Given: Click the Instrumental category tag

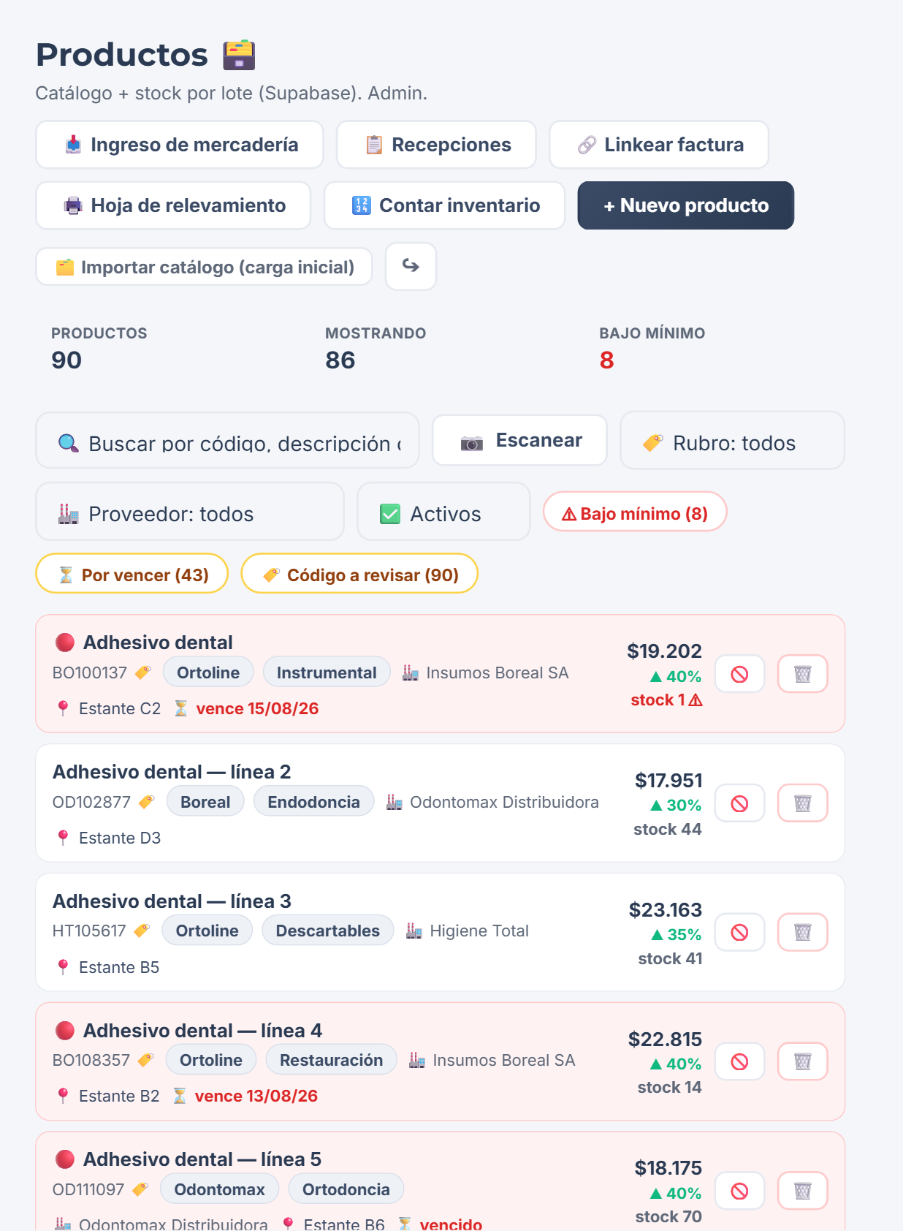Looking at the screenshot, I should (x=327, y=673).
